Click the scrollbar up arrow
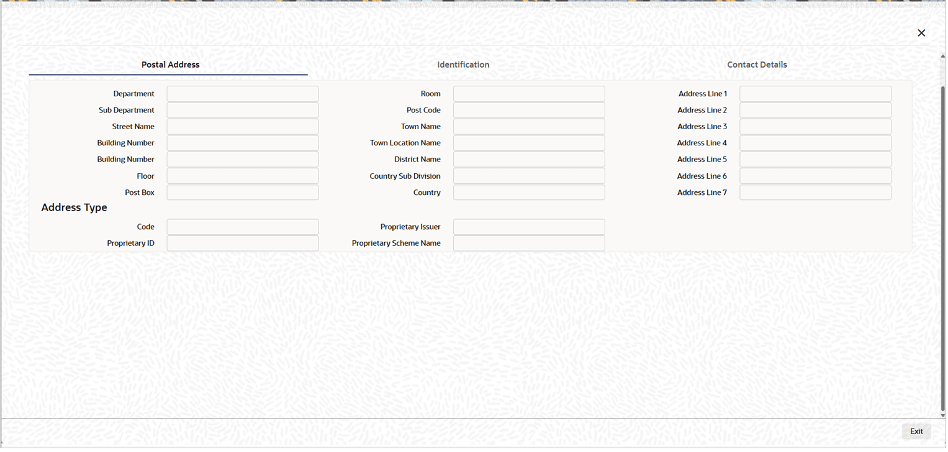Viewport: 948px width, 452px height. coord(943,56)
